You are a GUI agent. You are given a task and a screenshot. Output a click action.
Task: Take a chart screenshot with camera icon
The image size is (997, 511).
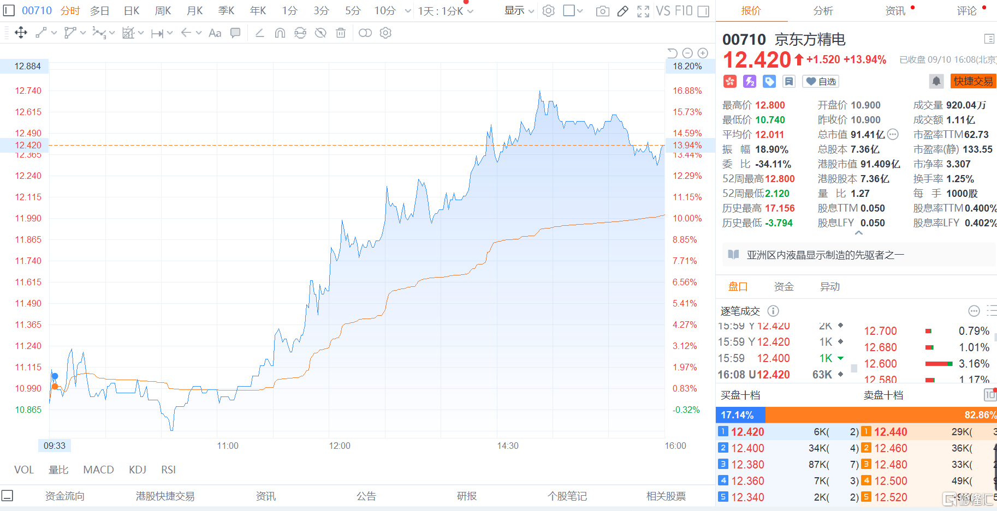click(602, 11)
